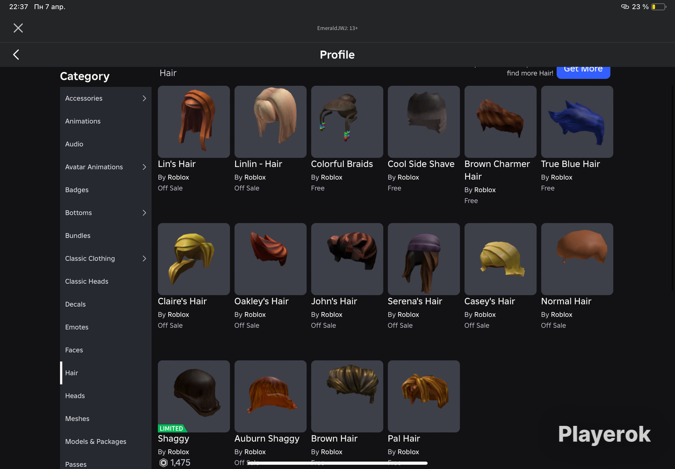Go back using the Profile back arrow
Viewport: 675px width, 469px height.
click(x=16, y=55)
